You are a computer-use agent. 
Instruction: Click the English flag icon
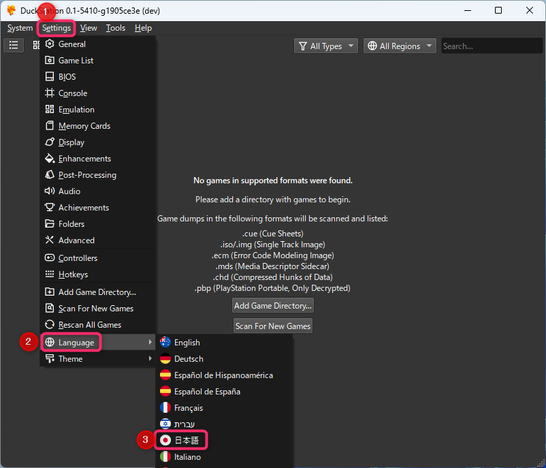pos(165,343)
